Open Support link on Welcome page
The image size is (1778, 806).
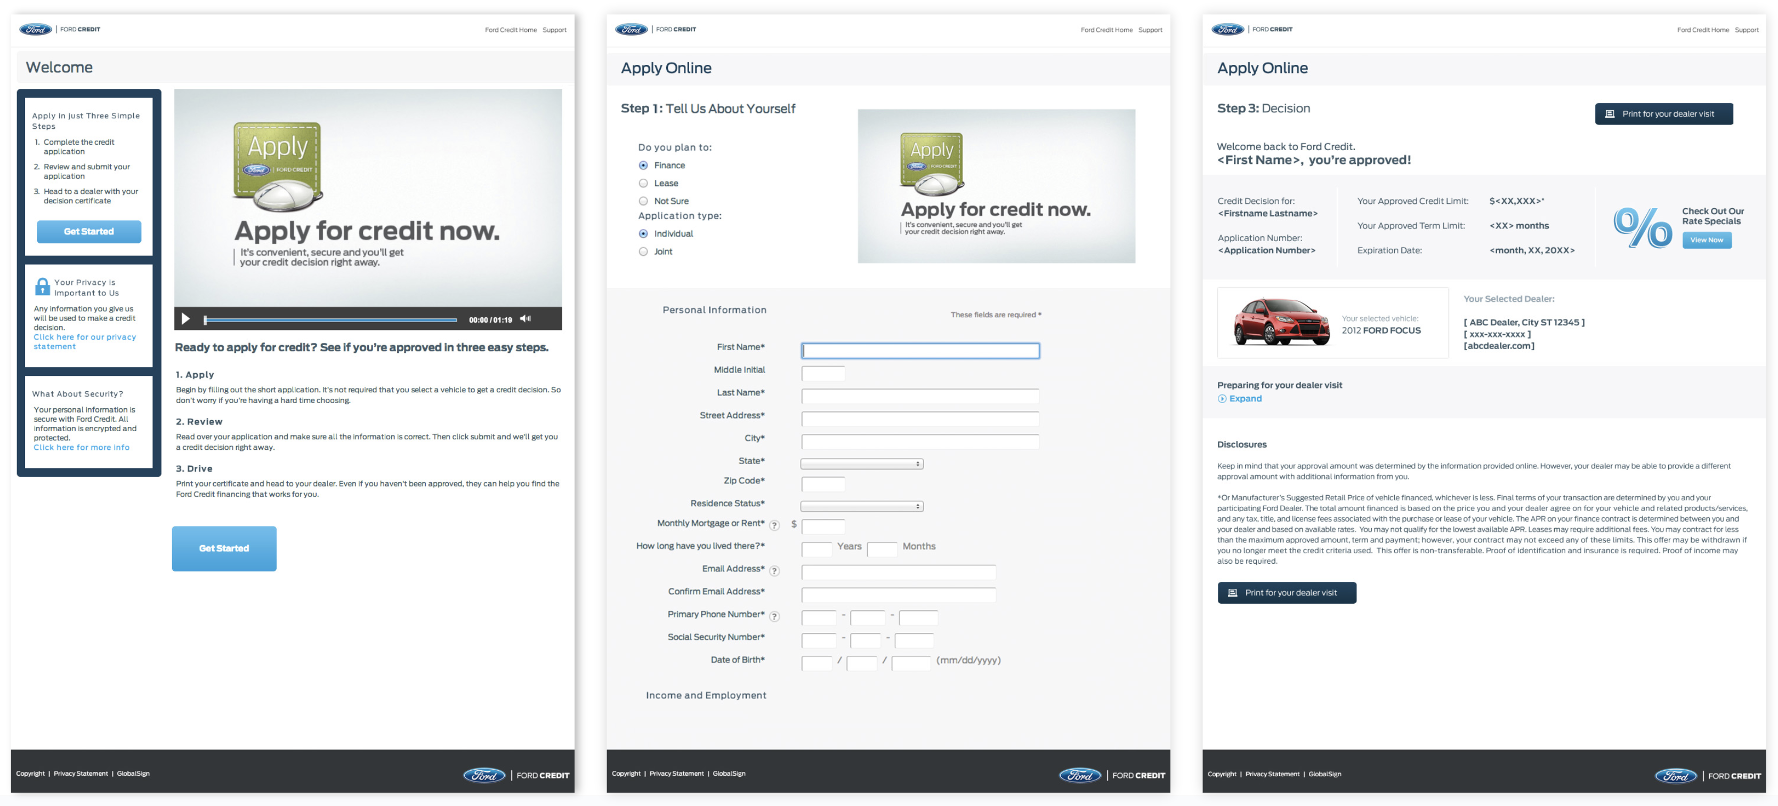(x=554, y=30)
